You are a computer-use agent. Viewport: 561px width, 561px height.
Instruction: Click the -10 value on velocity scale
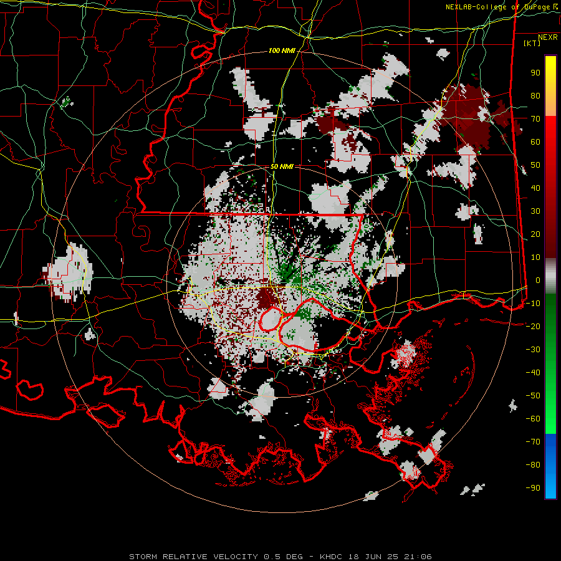(533, 304)
